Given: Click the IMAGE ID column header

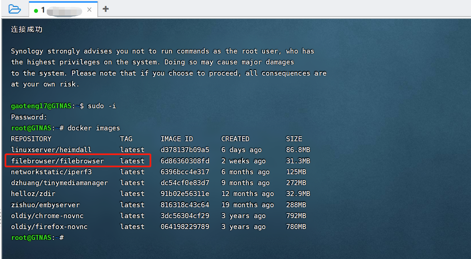Looking at the screenshot, I should [x=177, y=139].
